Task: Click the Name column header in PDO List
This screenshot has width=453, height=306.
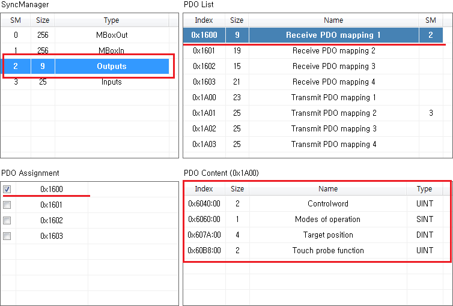Action: point(333,20)
